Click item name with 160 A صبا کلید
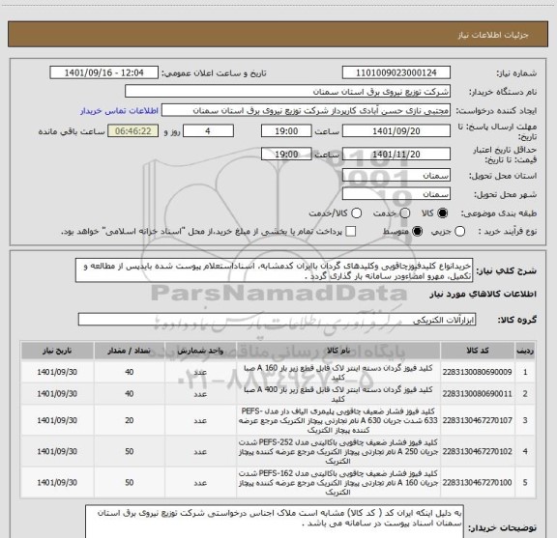The width and height of the screenshot is (557, 538). pos(338,372)
